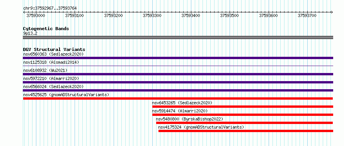
Task: Click ruler position 37593200
Action: [x=113, y=15]
